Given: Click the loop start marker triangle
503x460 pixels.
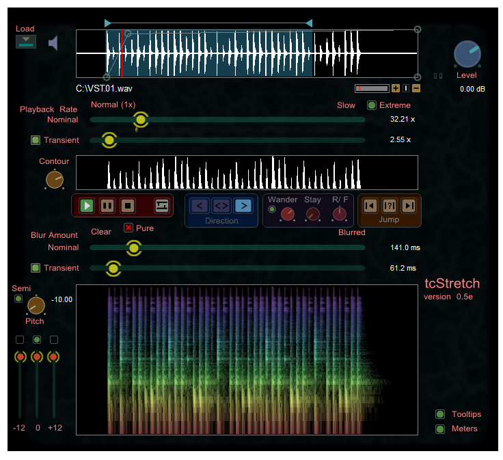Looking at the screenshot, I should pyautogui.click(x=108, y=23).
